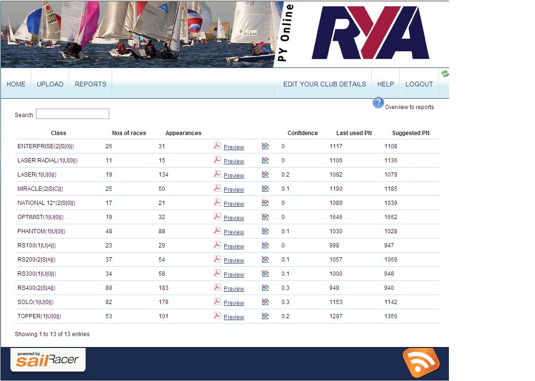Open the REPORTS menu item

pyautogui.click(x=90, y=84)
